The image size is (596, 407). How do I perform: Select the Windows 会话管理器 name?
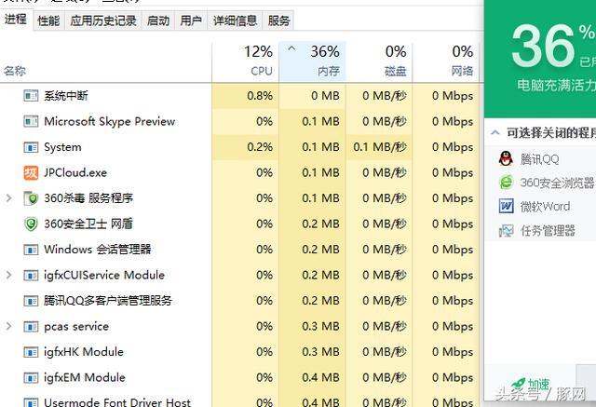coord(98,250)
